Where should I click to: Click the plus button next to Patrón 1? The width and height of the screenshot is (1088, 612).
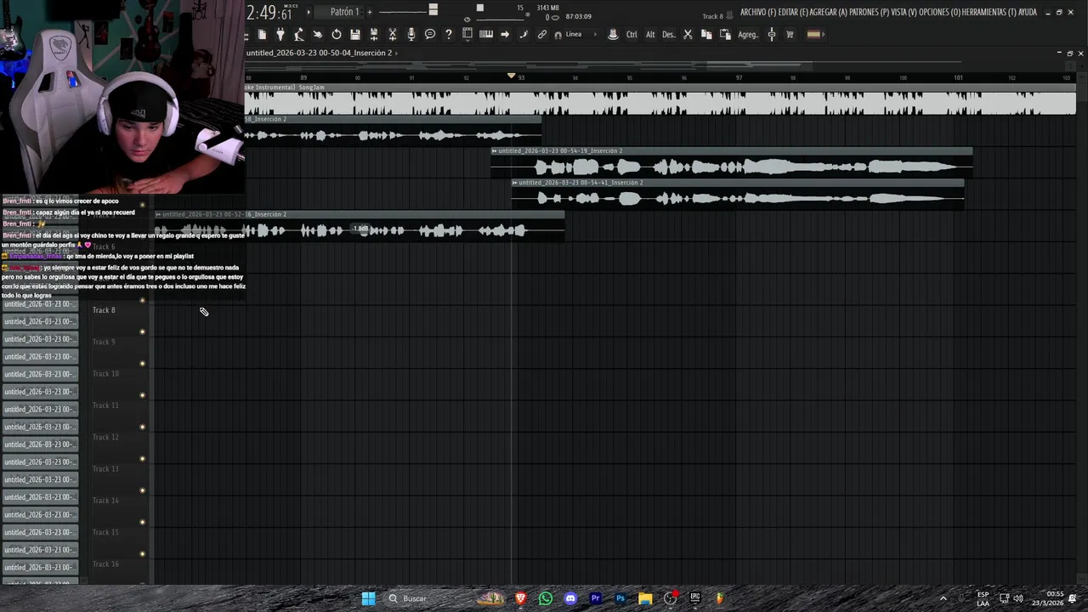click(370, 12)
